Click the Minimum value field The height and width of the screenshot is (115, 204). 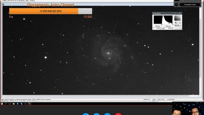point(157,28)
